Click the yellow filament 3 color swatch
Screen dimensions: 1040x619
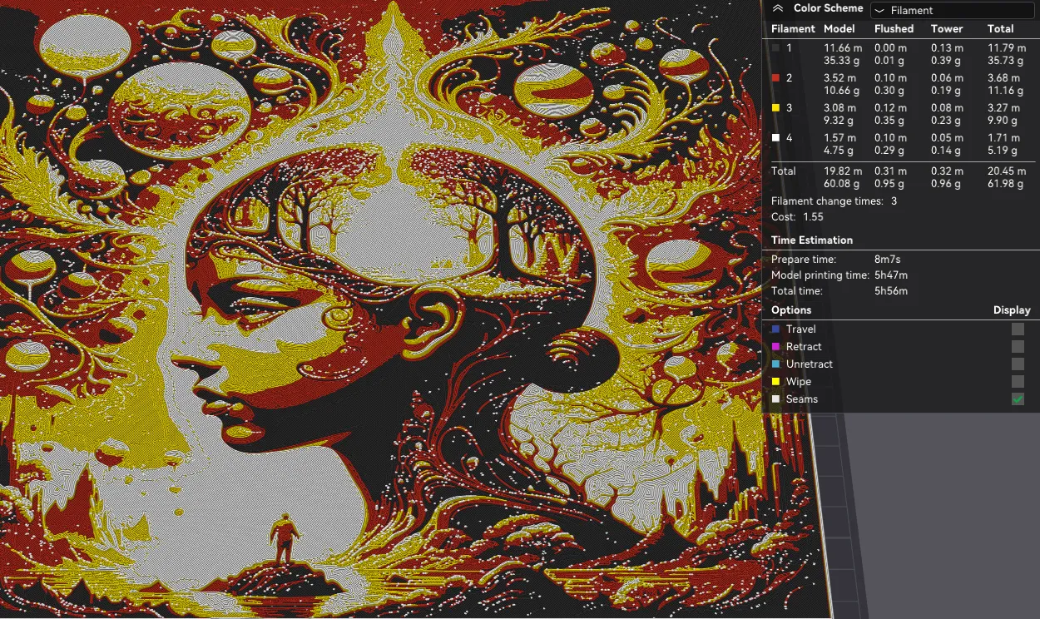point(775,108)
